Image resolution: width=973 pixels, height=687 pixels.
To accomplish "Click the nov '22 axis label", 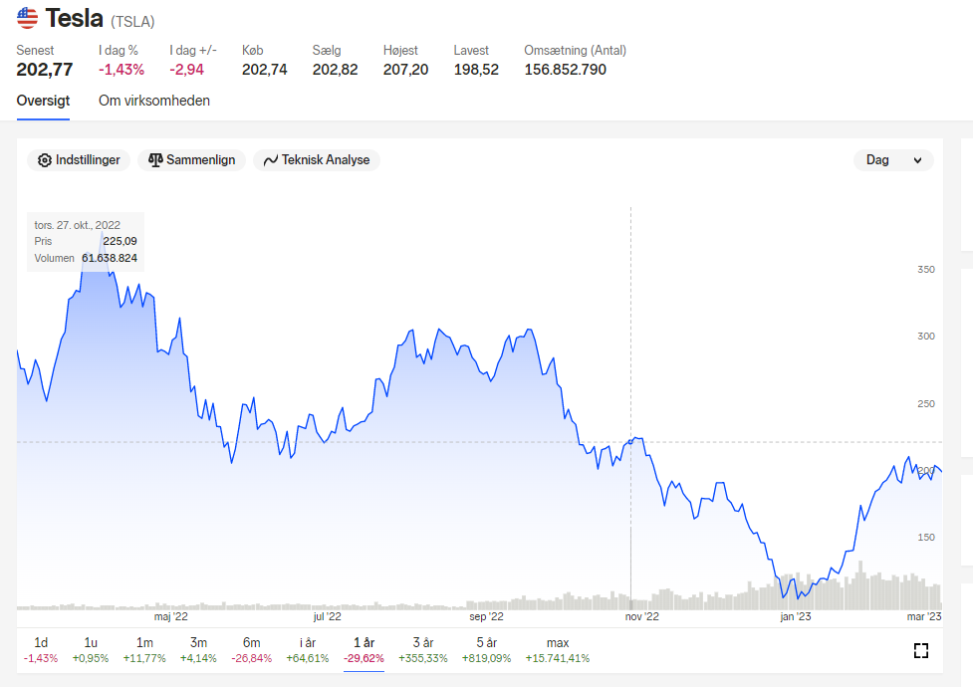I will coord(641,617).
